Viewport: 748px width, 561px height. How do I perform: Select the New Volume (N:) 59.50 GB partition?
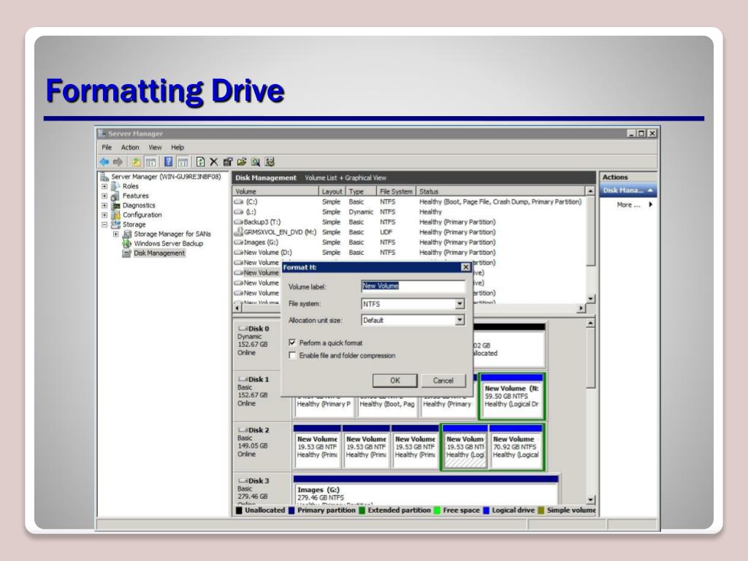[512, 397]
